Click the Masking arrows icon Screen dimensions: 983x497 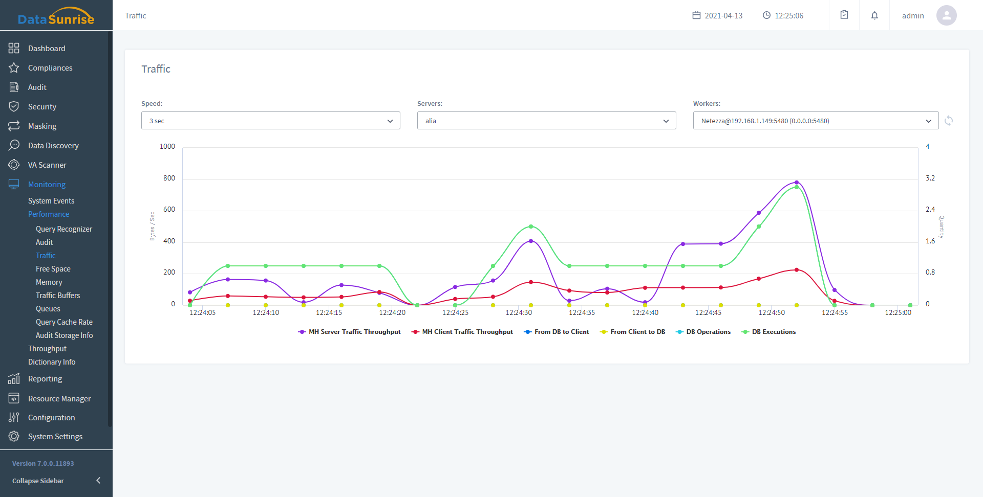(14, 126)
